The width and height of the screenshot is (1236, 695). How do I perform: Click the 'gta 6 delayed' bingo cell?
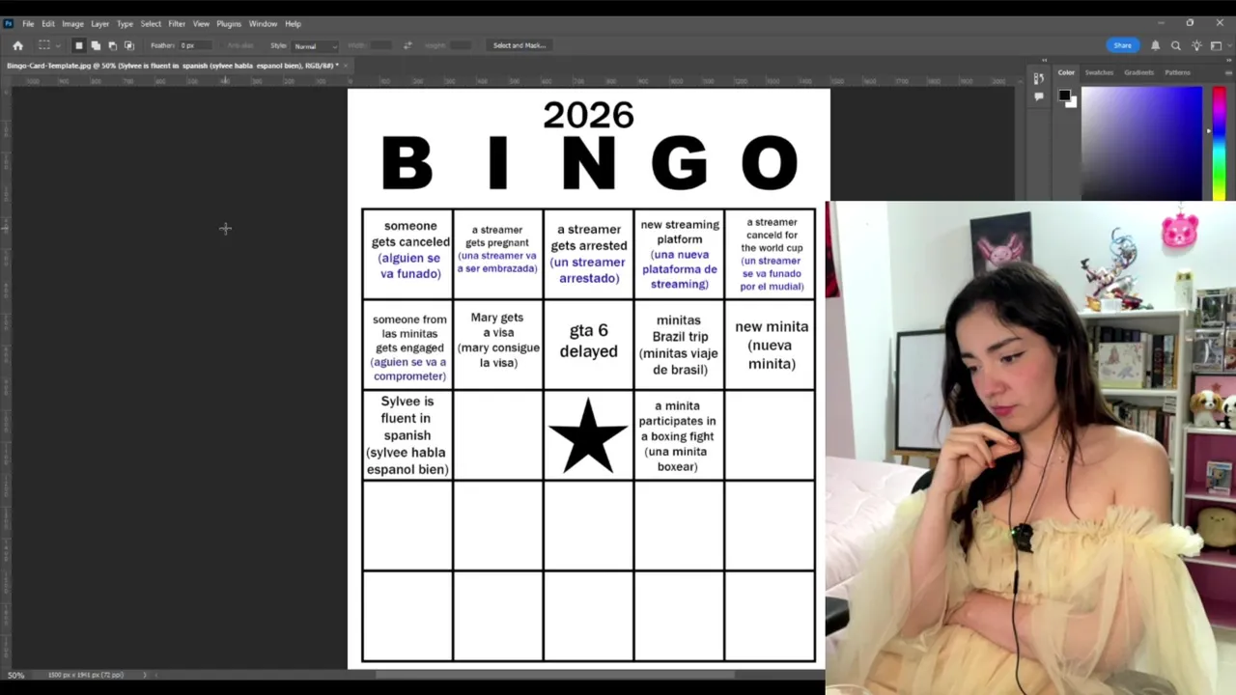point(589,344)
